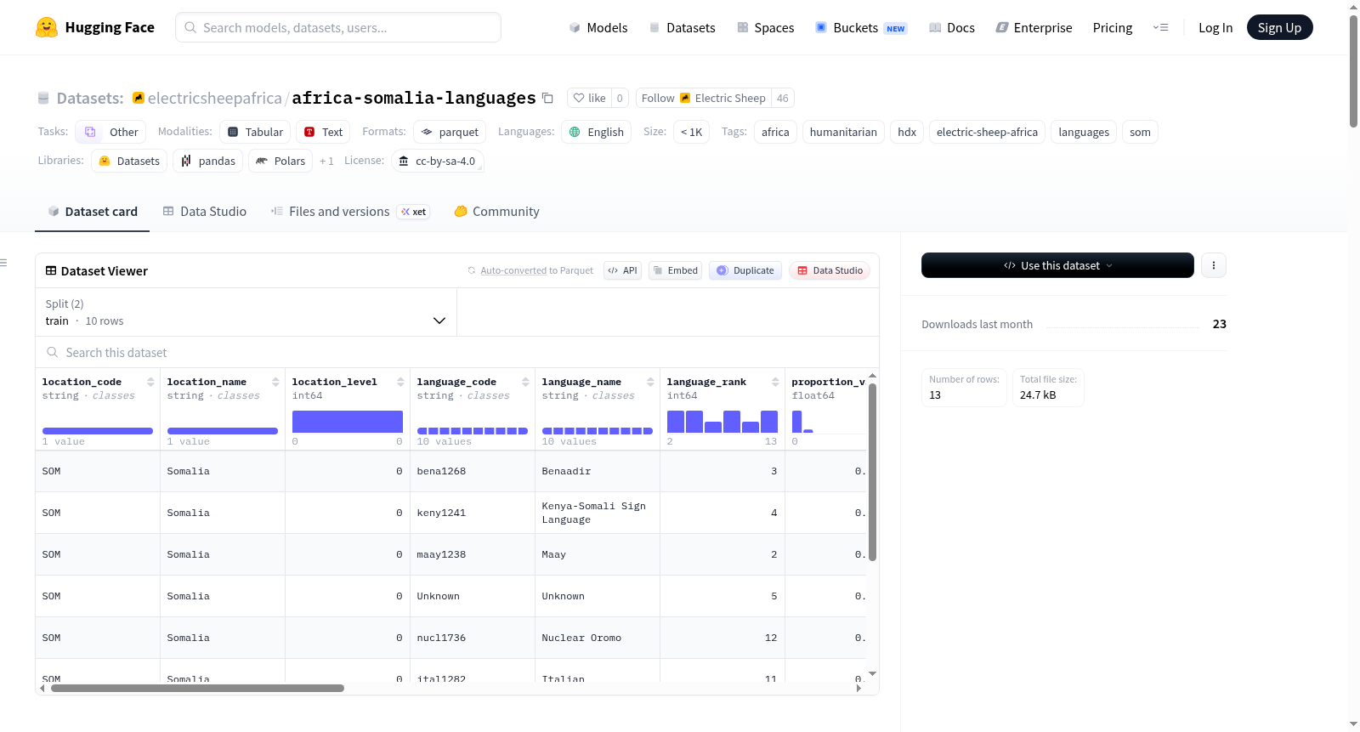Image resolution: width=1360 pixels, height=732 pixels.
Task: Open Enterprise in the top navigation
Action: (x=1034, y=27)
